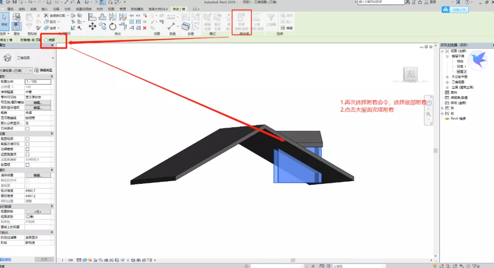Select the 顶部 radio button in options bar
Viewport: 494px width, 268px height.
click(33, 40)
